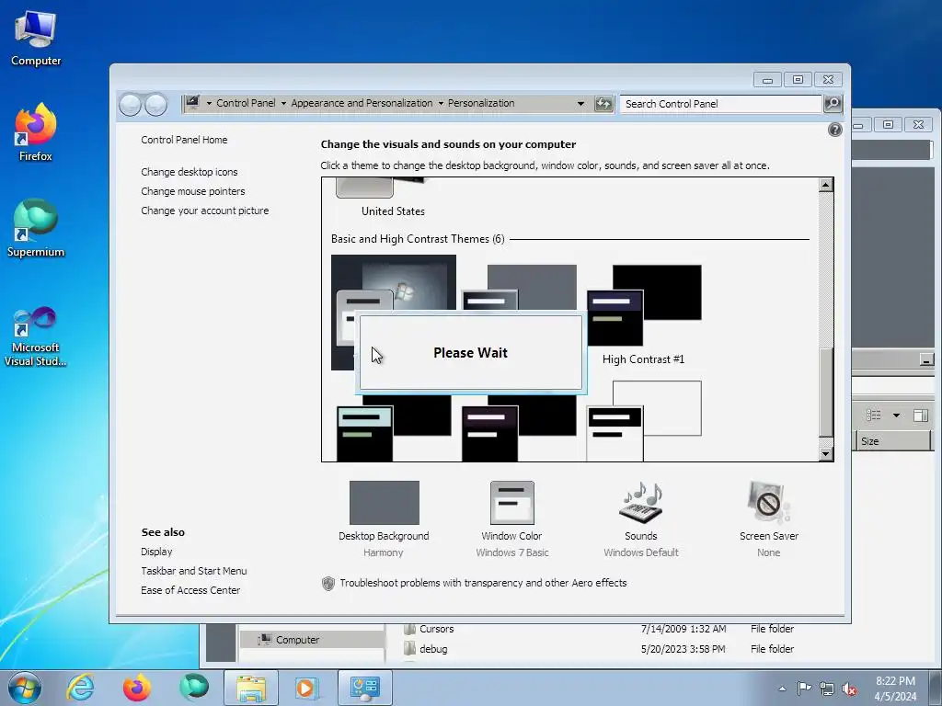The width and height of the screenshot is (942, 706).
Task: Open Change mouse pointers link
Action: 193,191
